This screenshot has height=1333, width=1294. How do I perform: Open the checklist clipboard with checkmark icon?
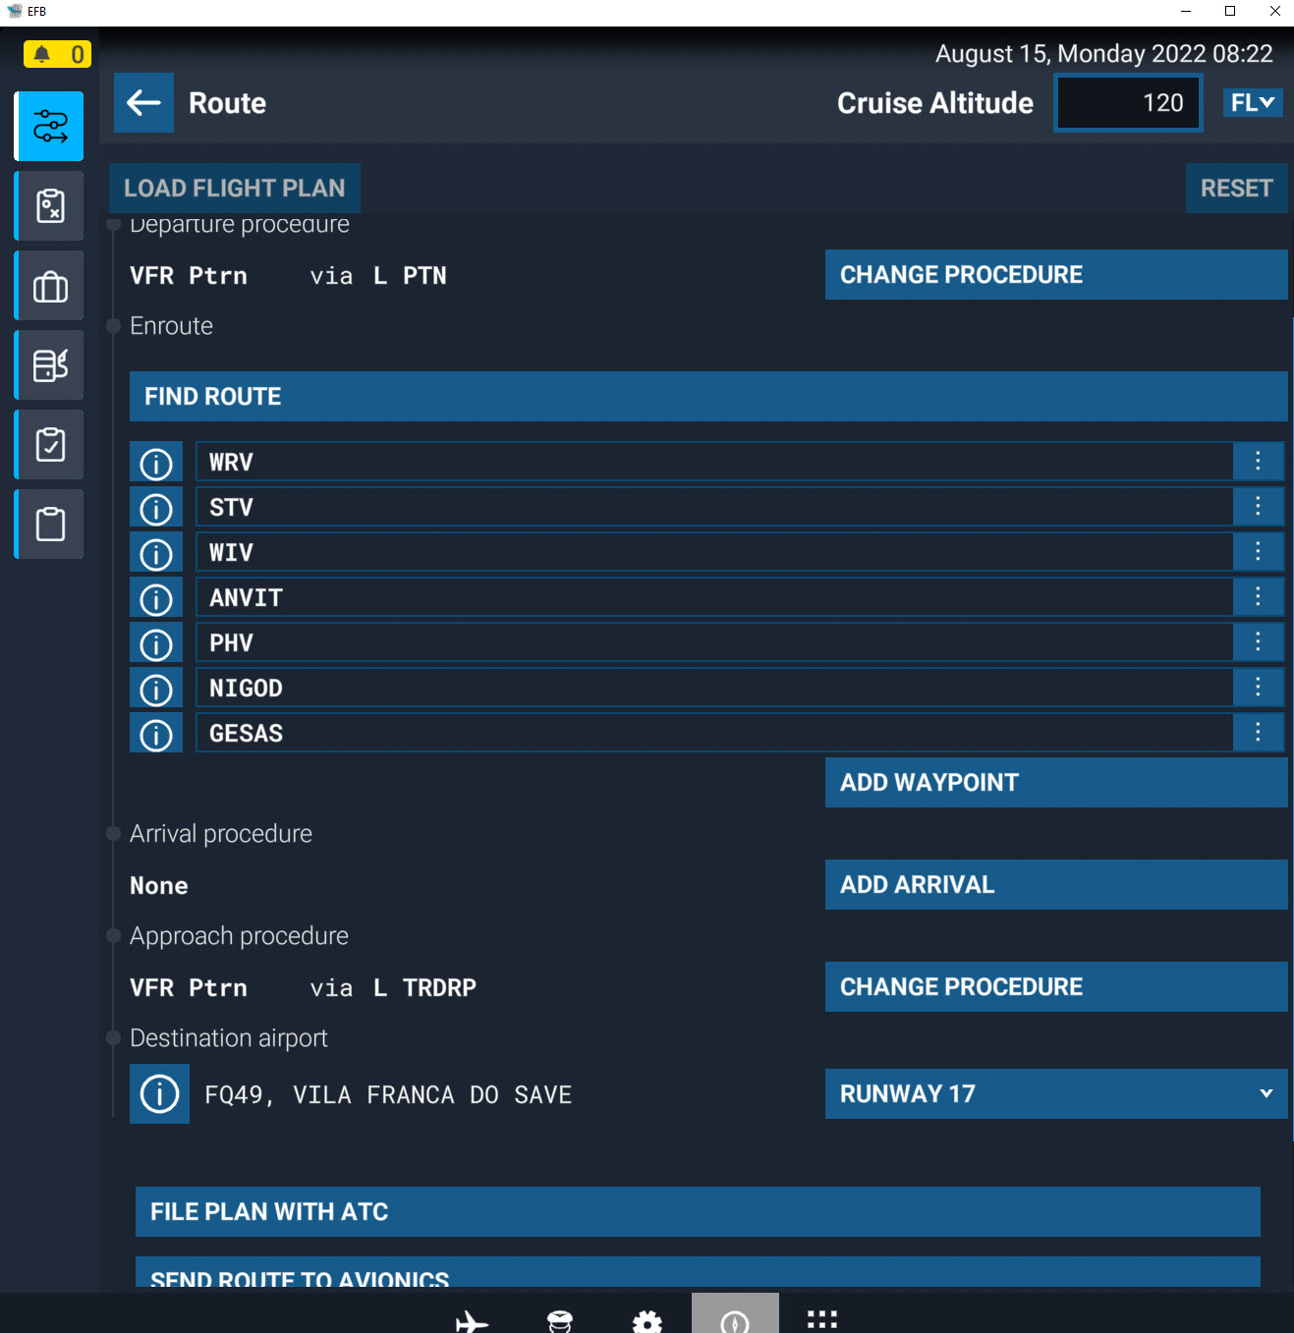(50, 445)
